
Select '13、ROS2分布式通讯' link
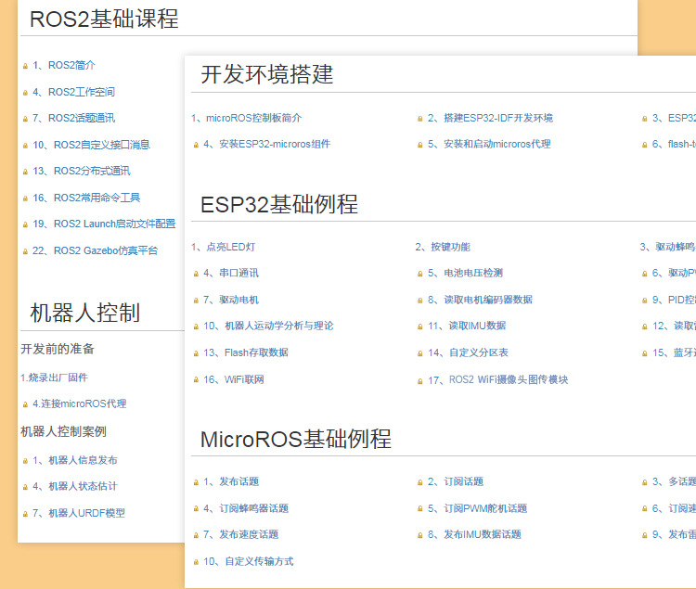click(82, 171)
